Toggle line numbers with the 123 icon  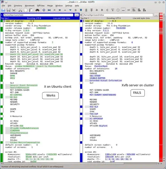point(128,10)
